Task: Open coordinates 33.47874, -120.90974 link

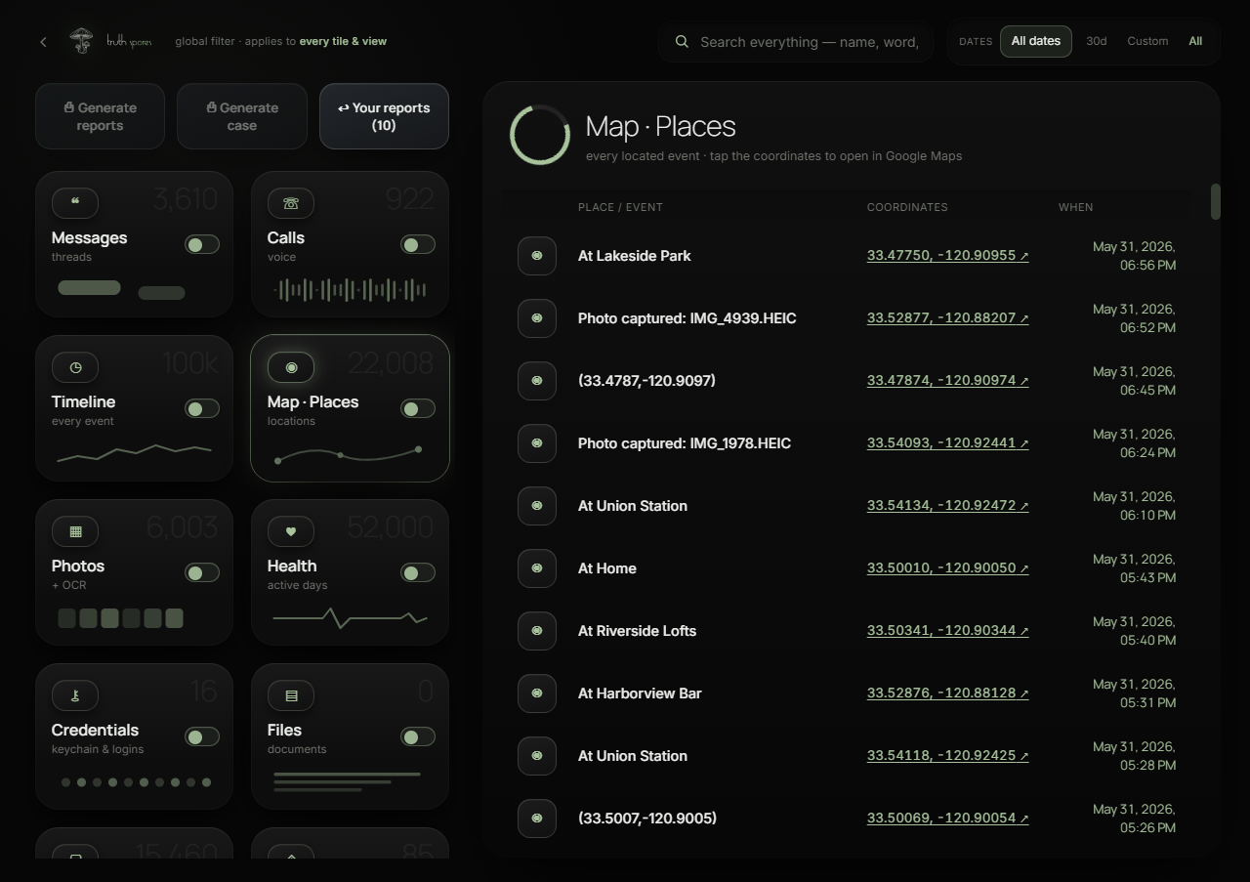Action: click(x=947, y=381)
